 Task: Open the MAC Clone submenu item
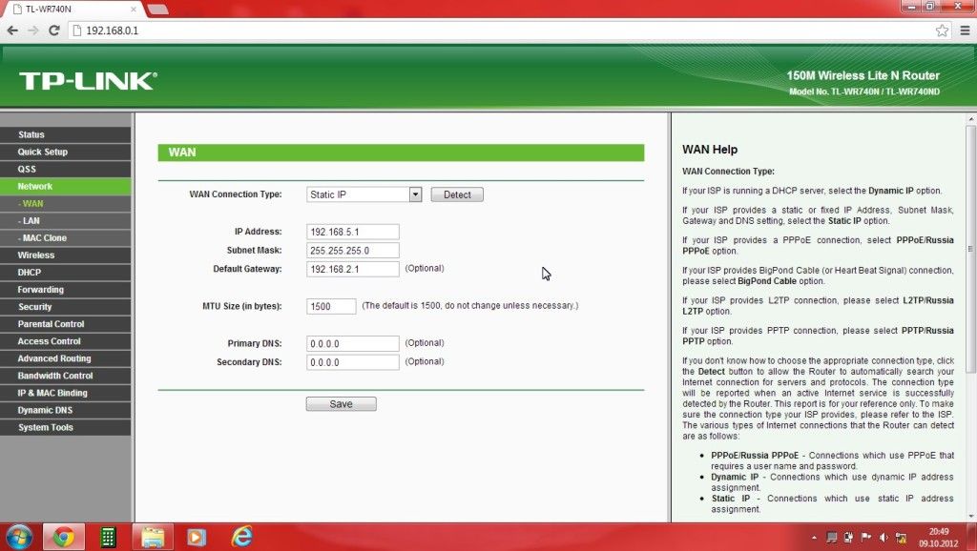[x=66, y=237]
